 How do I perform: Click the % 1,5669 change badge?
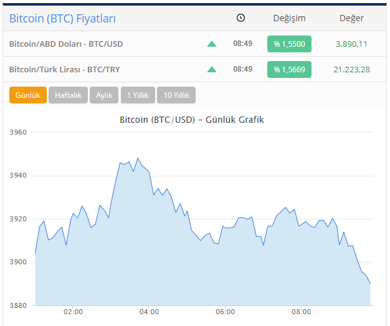[289, 69]
